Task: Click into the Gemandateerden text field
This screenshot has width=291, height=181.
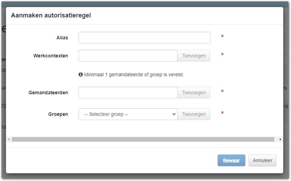Action: click(x=128, y=92)
